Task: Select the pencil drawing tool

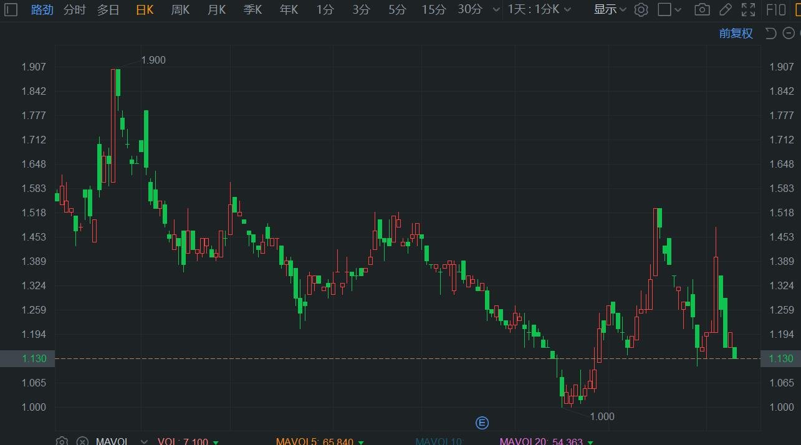Action: [725, 9]
